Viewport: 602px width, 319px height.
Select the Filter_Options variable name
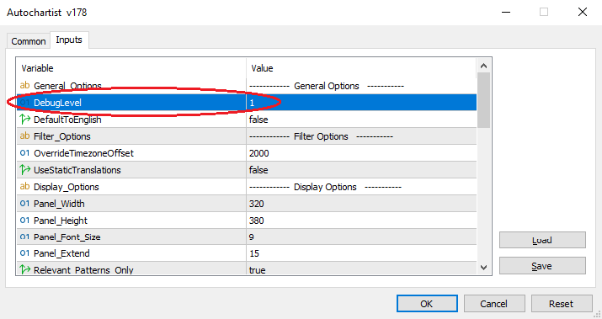point(62,136)
